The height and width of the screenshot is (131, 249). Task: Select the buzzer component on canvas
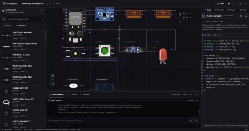point(75,54)
